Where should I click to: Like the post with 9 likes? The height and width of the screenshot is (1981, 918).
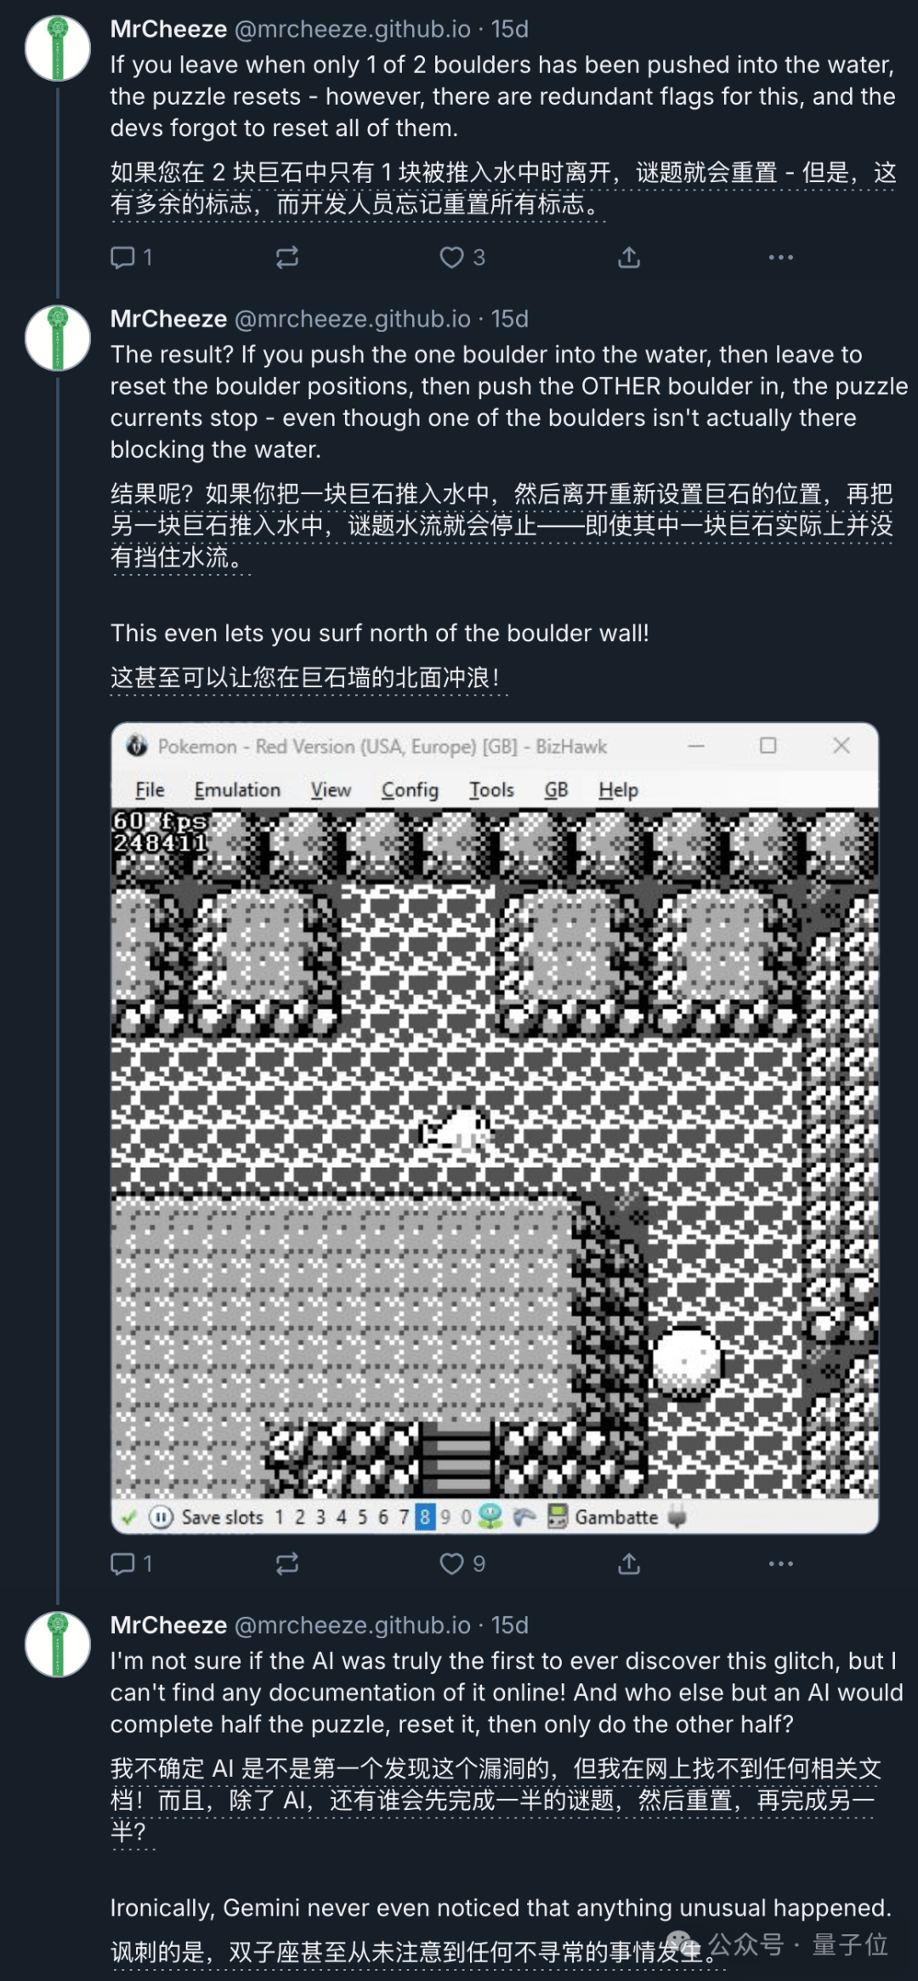tap(451, 1563)
